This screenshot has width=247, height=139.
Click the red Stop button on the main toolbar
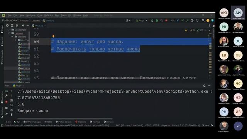click(166, 20)
